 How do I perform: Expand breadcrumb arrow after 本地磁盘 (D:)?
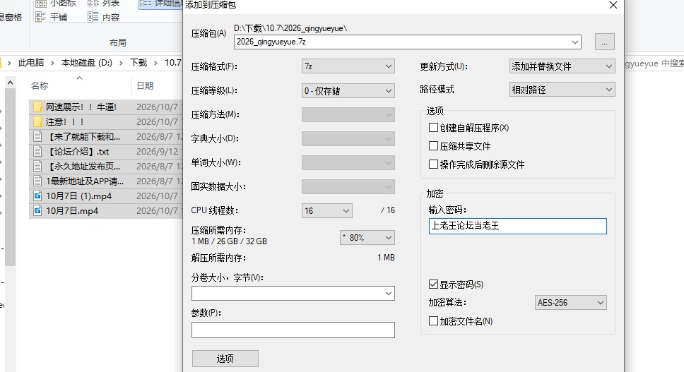coord(122,63)
